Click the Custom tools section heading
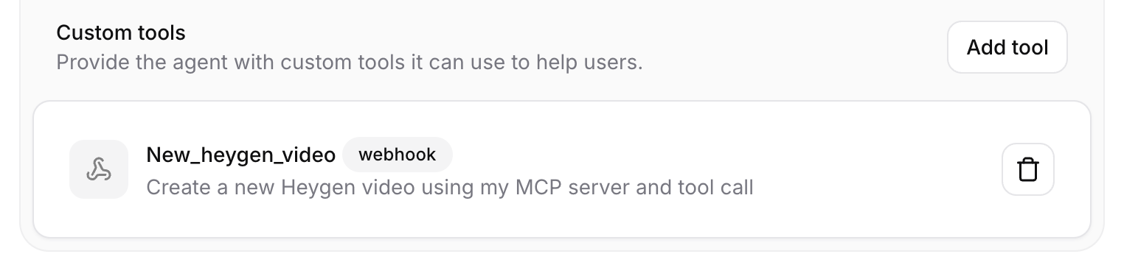1124x265 pixels. point(121,33)
